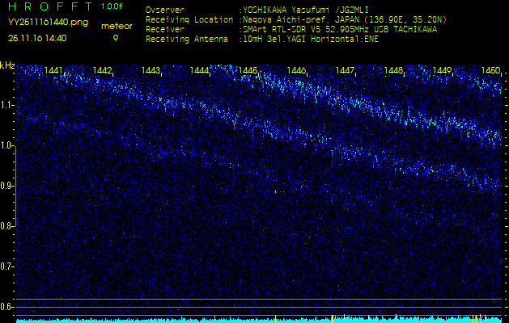509x323 pixels.
Task: Select the 1450 time marker
Action: (x=490, y=71)
